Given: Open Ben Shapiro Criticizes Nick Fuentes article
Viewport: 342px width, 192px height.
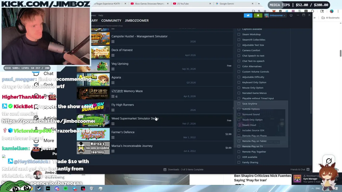Looking at the screenshot, I should [262, 178].
